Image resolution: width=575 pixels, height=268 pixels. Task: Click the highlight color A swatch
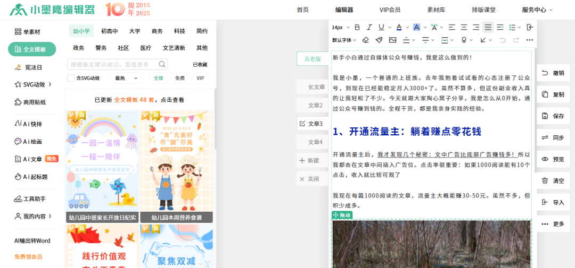416,27
